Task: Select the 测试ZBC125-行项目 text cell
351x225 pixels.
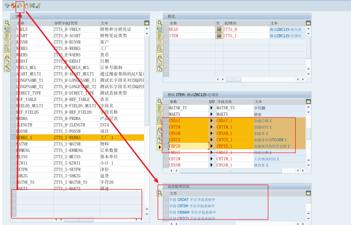Action: pyautogui.click(x=287, y=36)
